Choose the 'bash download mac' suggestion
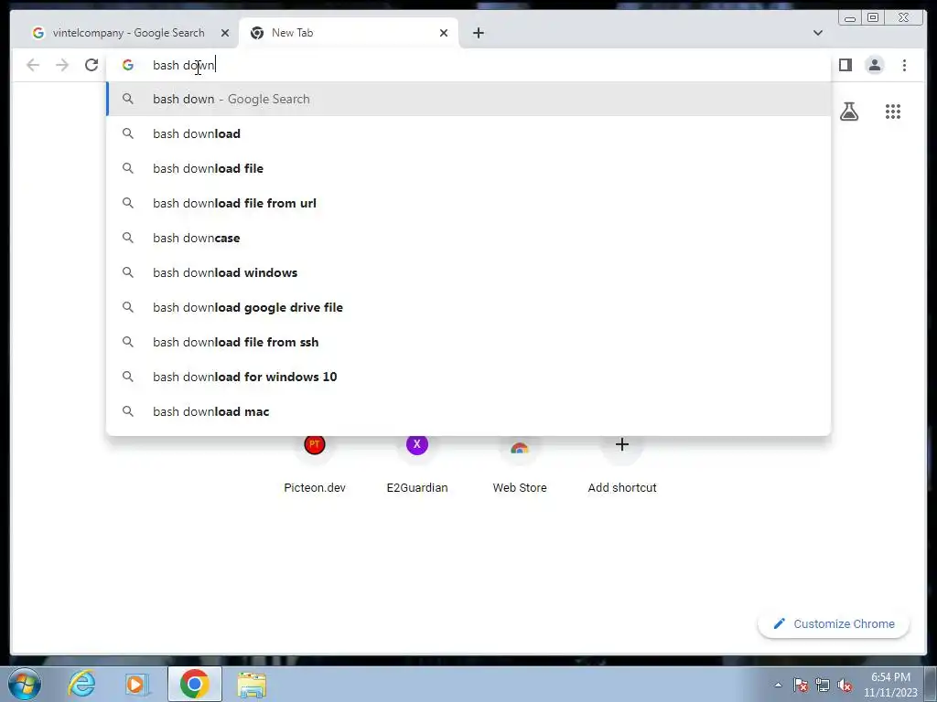 pos(468,411)
